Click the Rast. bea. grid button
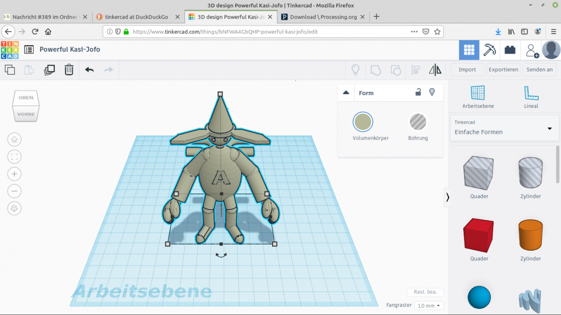 (x=425, y=292)
